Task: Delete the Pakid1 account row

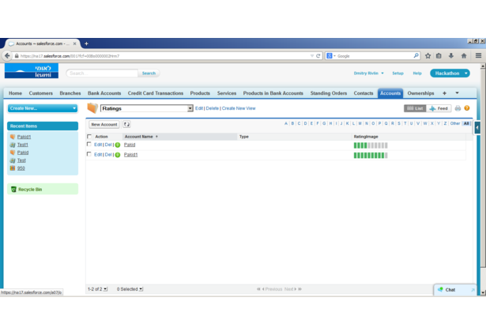Action: [x=108, y=155]
